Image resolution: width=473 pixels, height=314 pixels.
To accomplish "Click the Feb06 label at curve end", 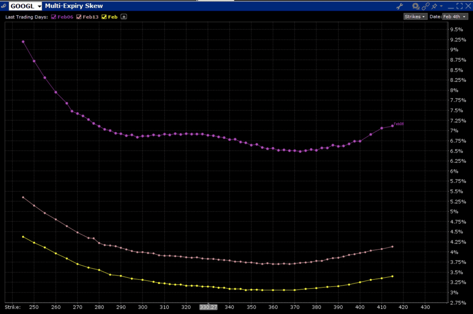I will 399,124.
